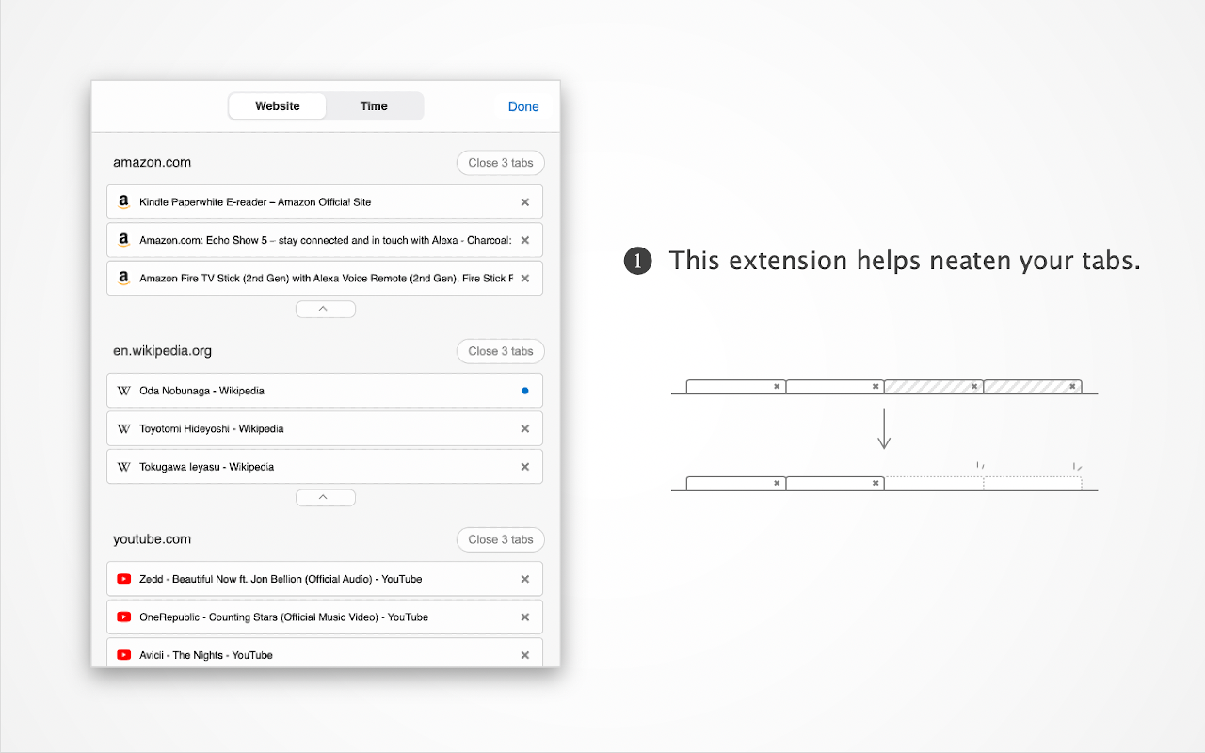Click Wikipedia favicon on Oda Nobunaga row
The height and width of the screenshot is (753, 1205).
coord(123,391)
